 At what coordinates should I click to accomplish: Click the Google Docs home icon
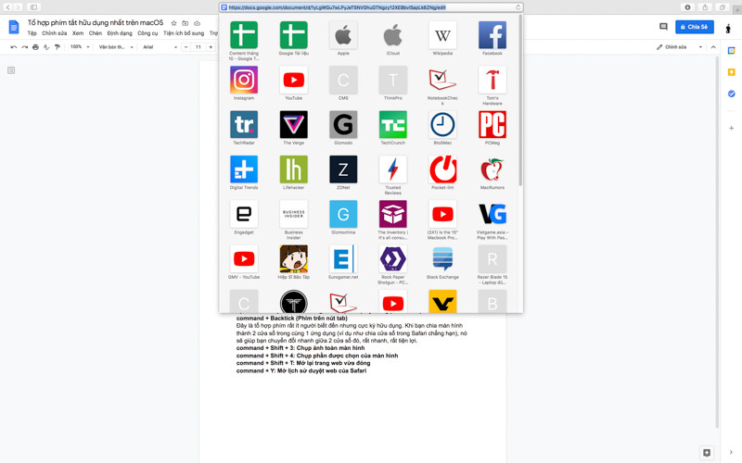14,28
